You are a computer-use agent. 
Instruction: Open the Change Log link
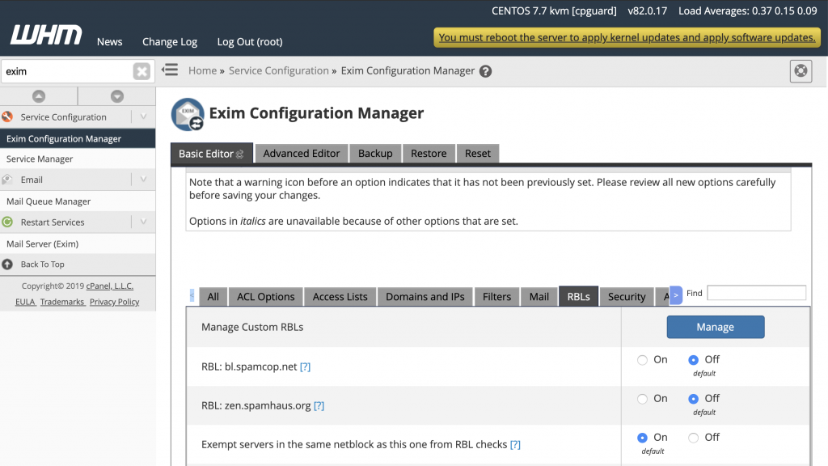pyautogui.click(x=170, y=42)
